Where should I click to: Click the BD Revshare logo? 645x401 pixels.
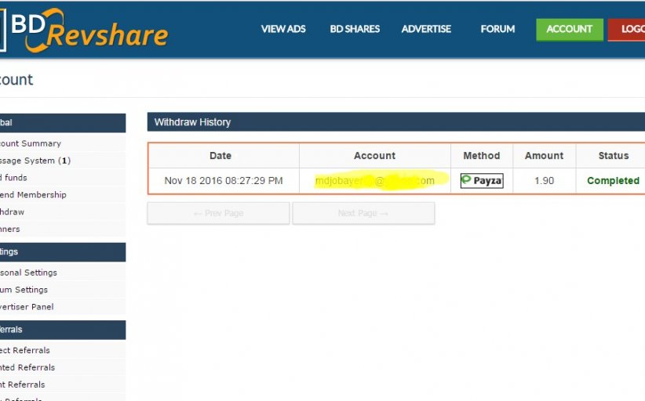pos(86,30)
